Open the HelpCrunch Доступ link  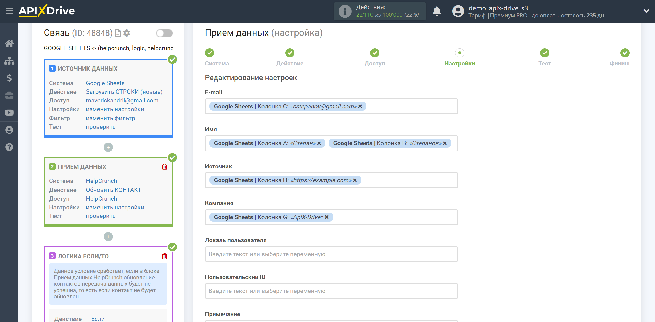coord(101,199)
